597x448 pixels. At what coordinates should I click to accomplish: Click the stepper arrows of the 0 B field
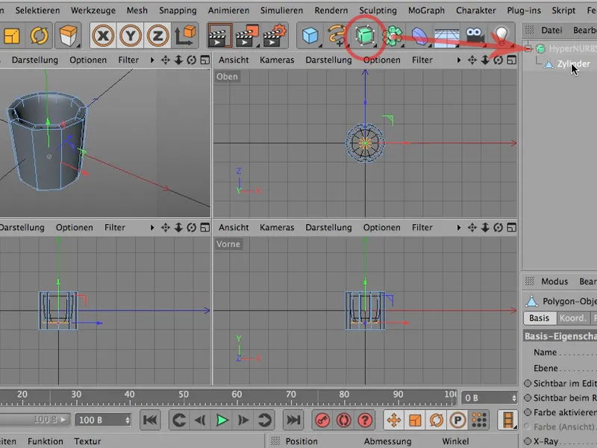click(x=514, y=398)
